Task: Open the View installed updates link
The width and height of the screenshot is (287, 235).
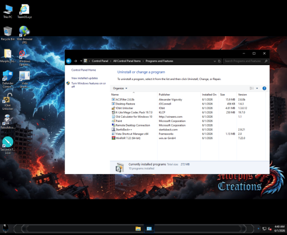Action: [x=84, y=78]
